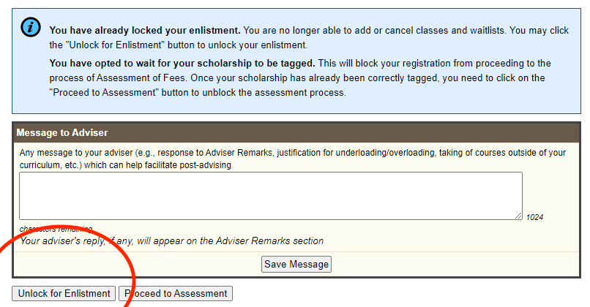Click the text area resize handle corner
This screenshot has height=307, width=590.
518,216
